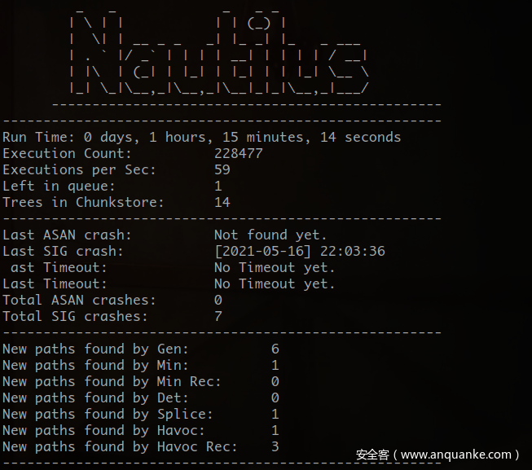Click the Havoc Rec paths value 3

[275, 446]
